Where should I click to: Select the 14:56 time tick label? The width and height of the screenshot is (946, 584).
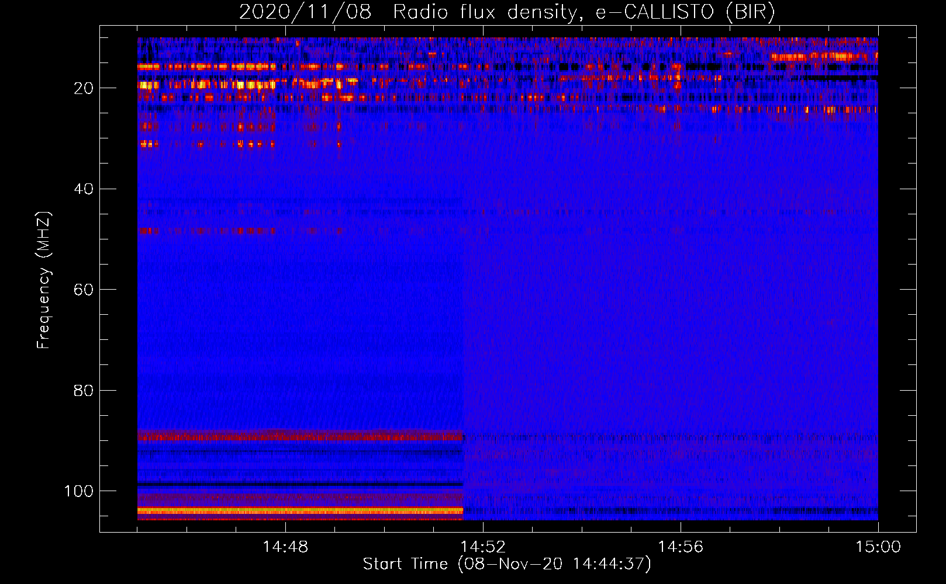681,547
